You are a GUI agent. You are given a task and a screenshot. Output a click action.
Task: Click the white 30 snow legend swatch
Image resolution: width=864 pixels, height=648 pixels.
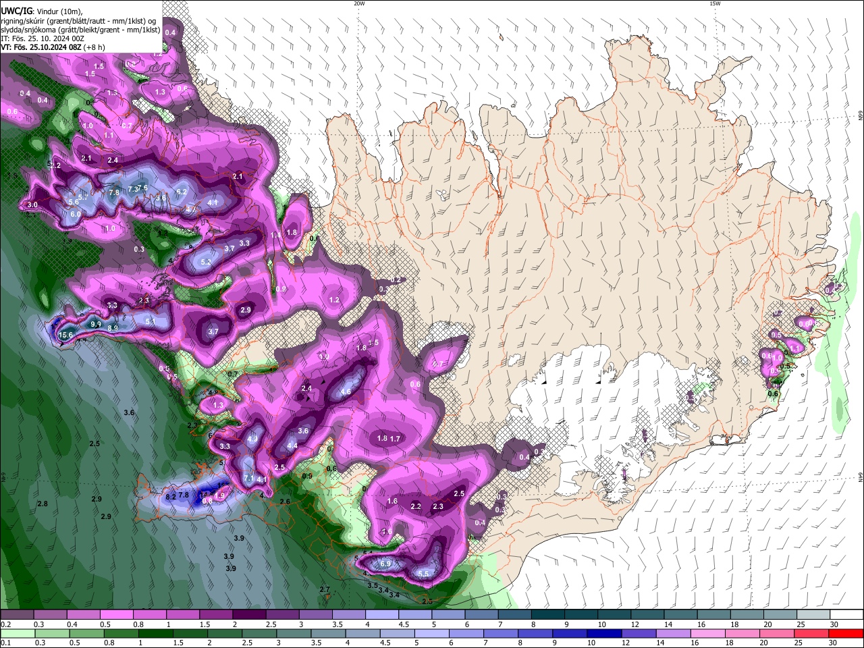[x=846, y=615]
